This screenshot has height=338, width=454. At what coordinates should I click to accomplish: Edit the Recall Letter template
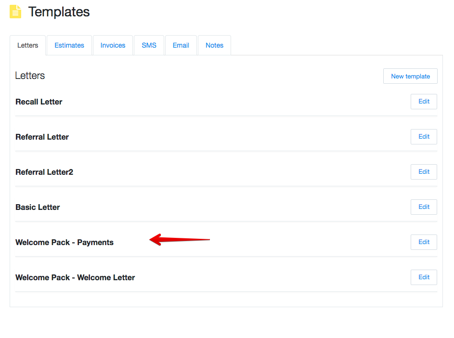tap(424, 102)
